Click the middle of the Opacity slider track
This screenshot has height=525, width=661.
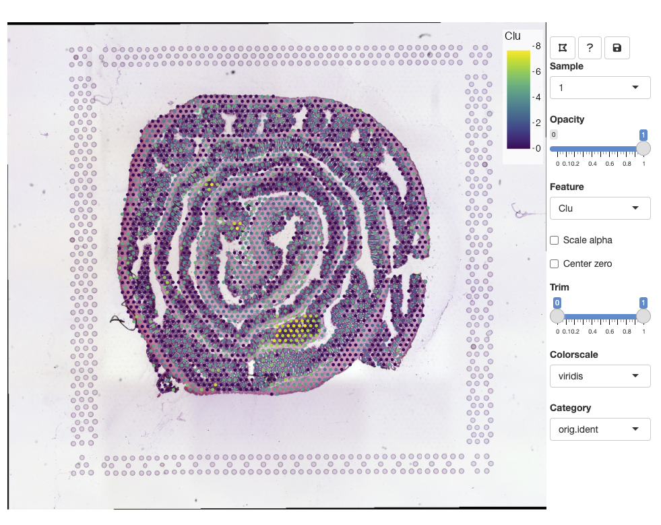click(600, 148)
